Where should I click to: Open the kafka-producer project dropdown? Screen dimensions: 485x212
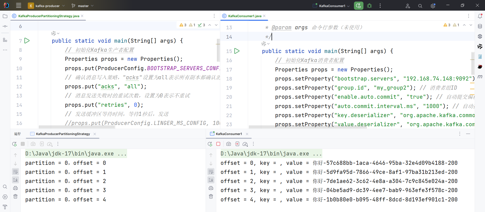tap(46, 6)
